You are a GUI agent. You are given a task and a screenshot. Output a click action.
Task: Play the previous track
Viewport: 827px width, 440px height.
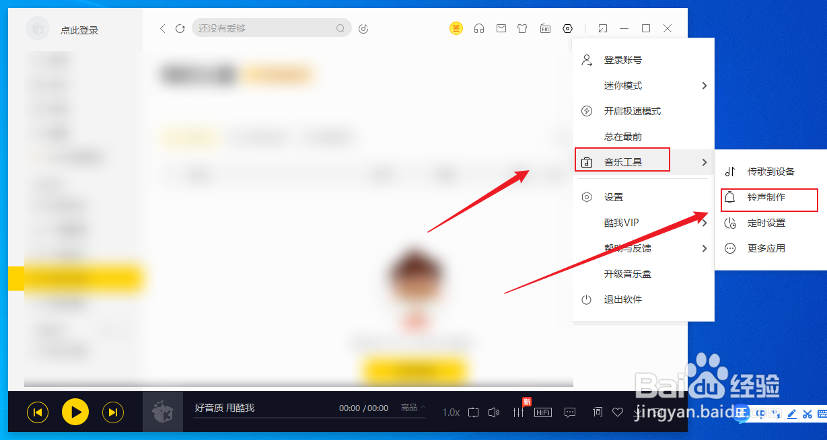pyautogui.click(x=38, y=412)
